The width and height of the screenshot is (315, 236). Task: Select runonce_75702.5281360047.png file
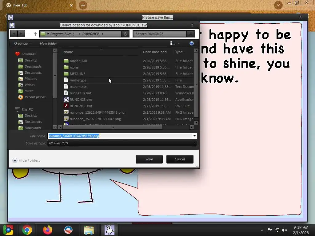(95, 119)
